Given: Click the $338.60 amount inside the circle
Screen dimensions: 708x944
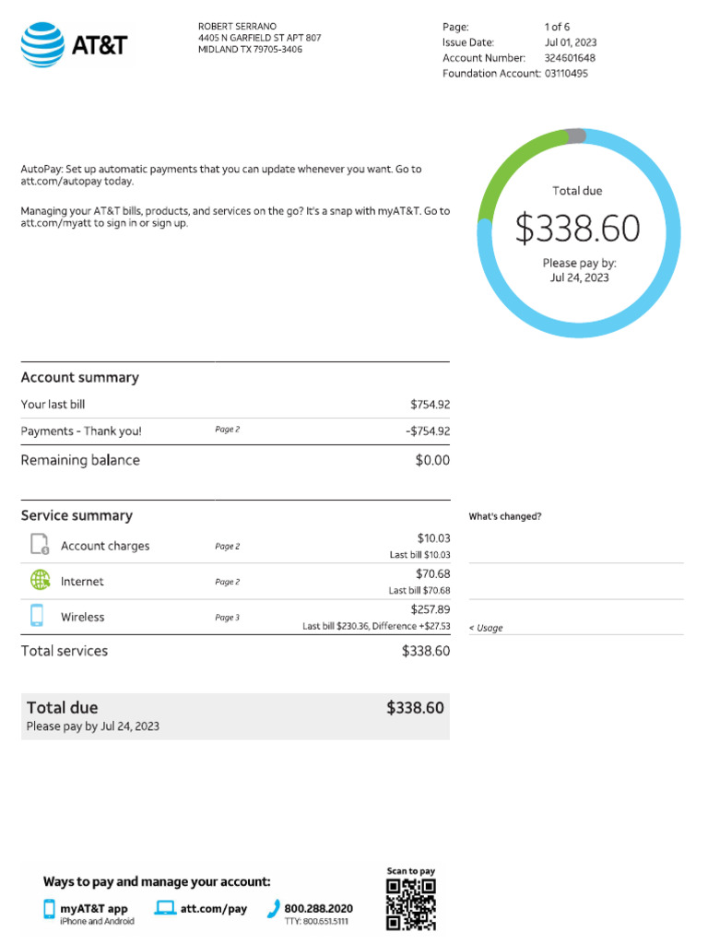Looking at the screenshot, I should [x=578, y=229].
